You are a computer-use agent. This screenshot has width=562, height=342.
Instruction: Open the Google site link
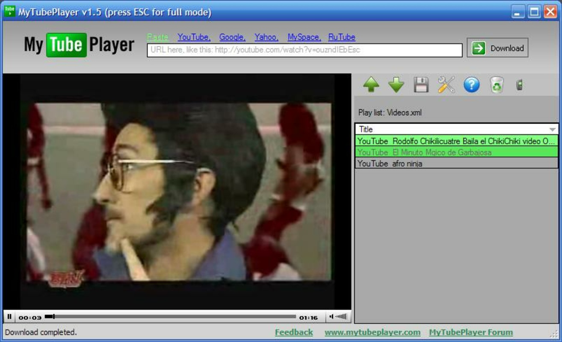coord(232,37)
